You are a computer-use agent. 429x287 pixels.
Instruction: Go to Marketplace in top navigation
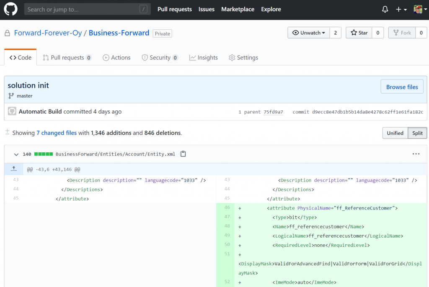click(238, 9)
